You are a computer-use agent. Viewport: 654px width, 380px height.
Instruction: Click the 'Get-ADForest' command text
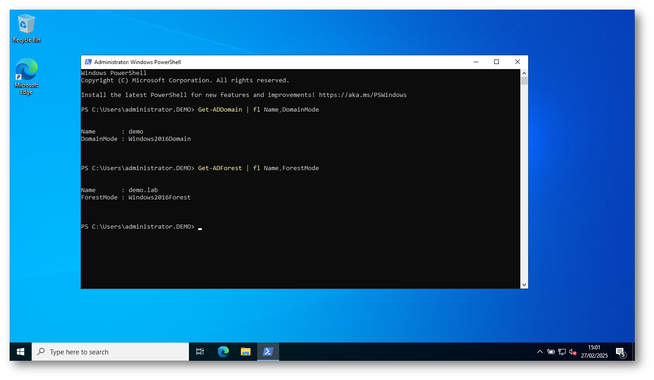[220, 168]
